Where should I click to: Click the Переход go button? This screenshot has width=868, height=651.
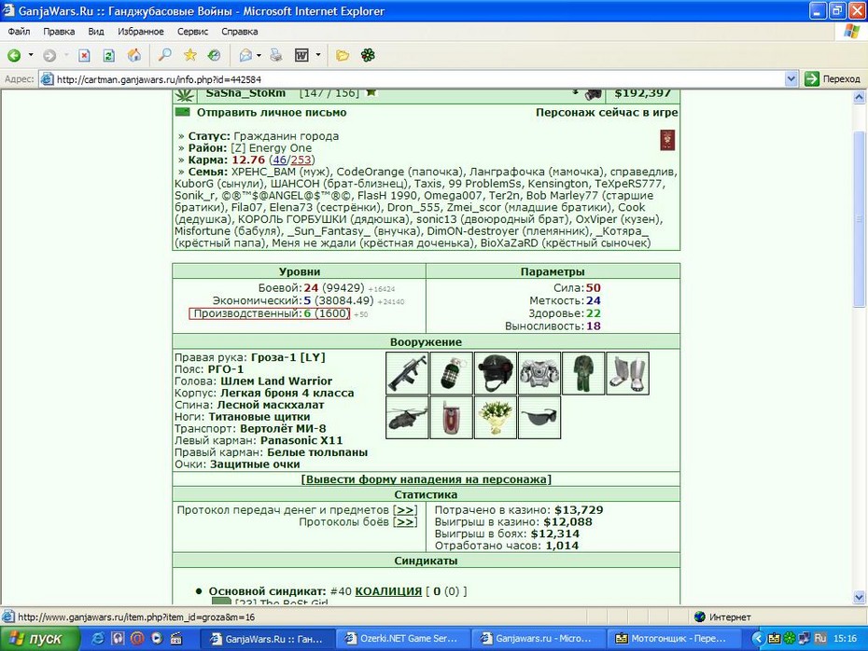[x=833, y=79]
